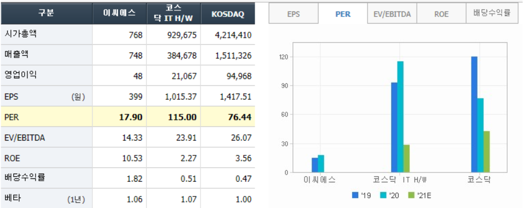Viewport: 523px width, 208px height.
Task: Click the green '21E bar for 코스닥
Action: 487,152
